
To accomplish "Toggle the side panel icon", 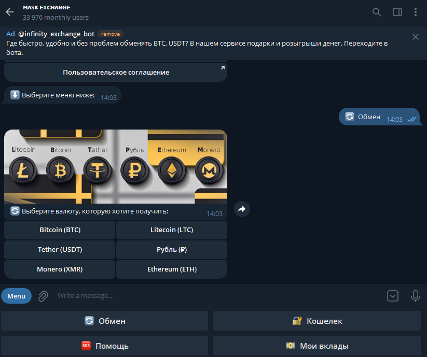I will coord(397,12).
